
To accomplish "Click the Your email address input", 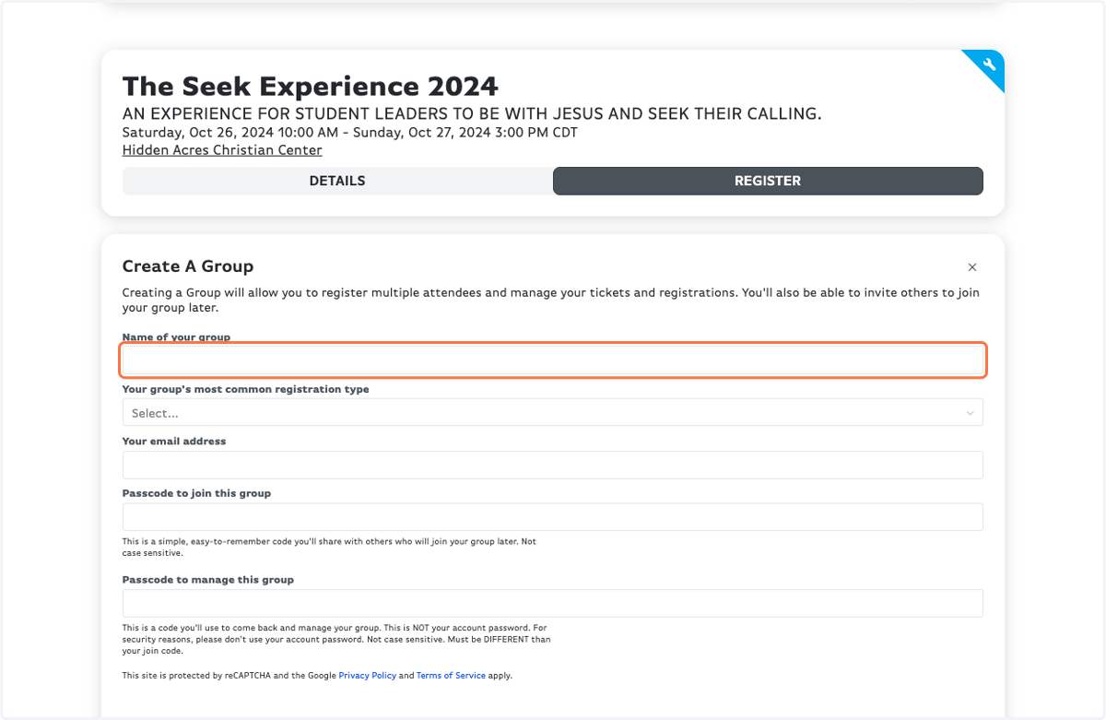I will coord(552,465).
